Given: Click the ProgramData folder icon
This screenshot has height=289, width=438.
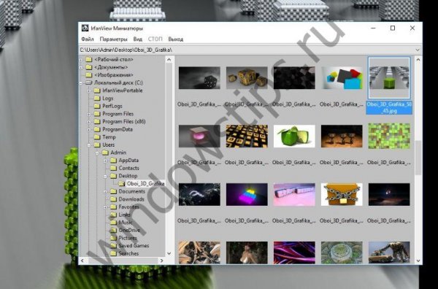Looking at the screenshot, I should point(97,129).
